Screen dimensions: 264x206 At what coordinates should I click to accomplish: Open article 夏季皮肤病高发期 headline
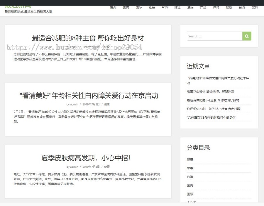86,158
